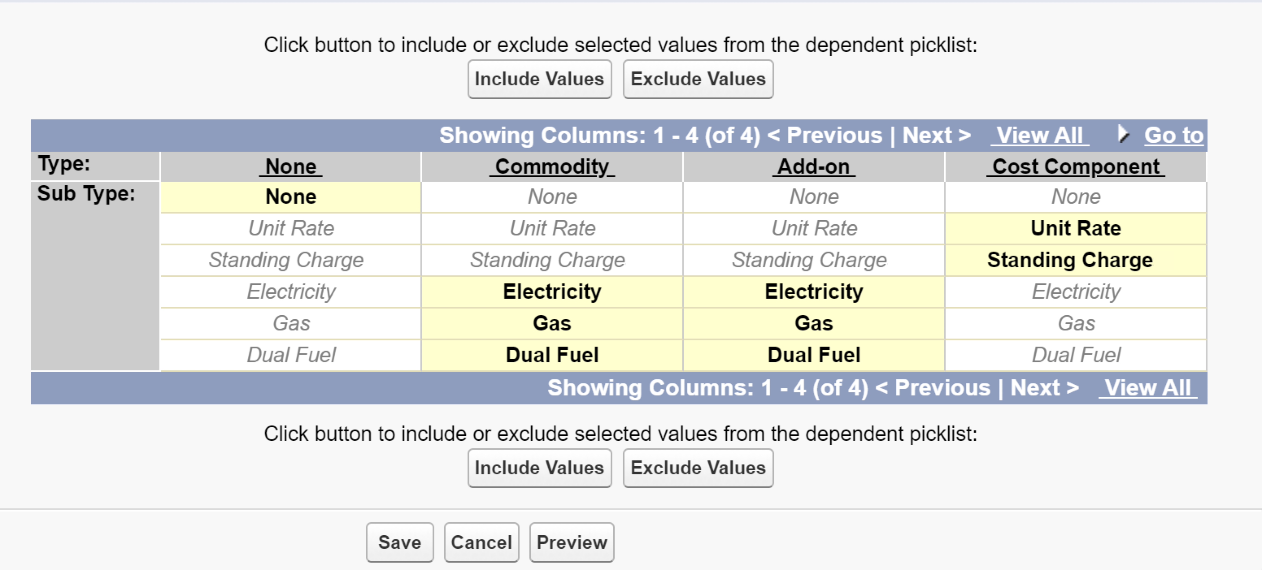Click top 'Next >' columns navigation
Screen dimensions: 1262x570
(937, 136)
